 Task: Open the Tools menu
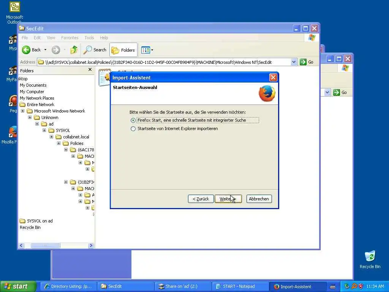point(89,38)
